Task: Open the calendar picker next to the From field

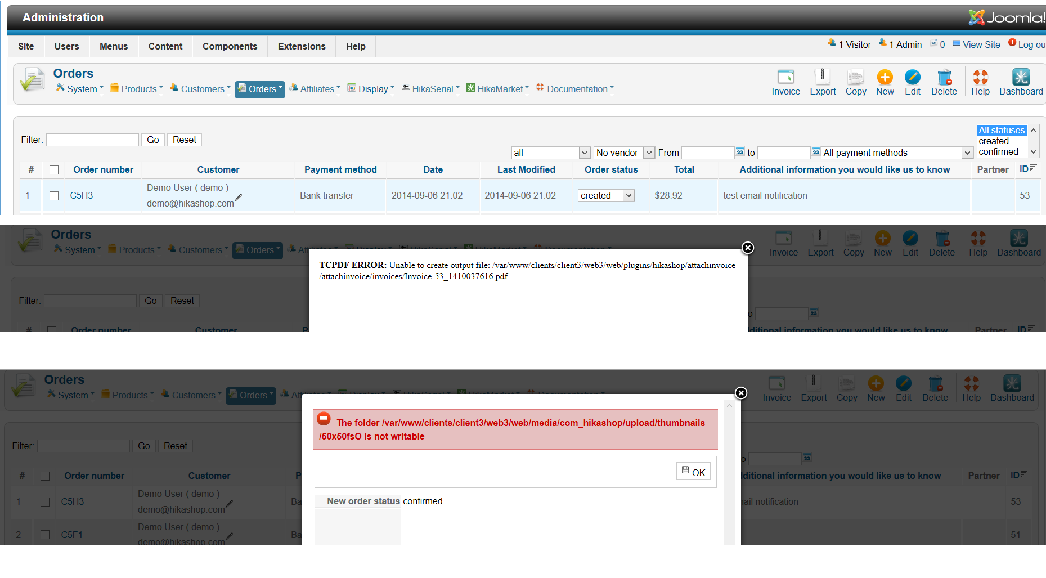Action: [740, 151]
